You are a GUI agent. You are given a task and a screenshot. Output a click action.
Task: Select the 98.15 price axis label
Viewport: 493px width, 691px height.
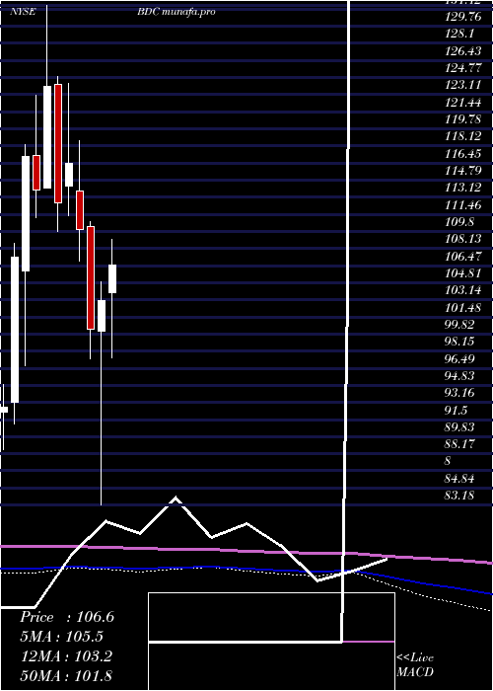[x=459, y=342]
